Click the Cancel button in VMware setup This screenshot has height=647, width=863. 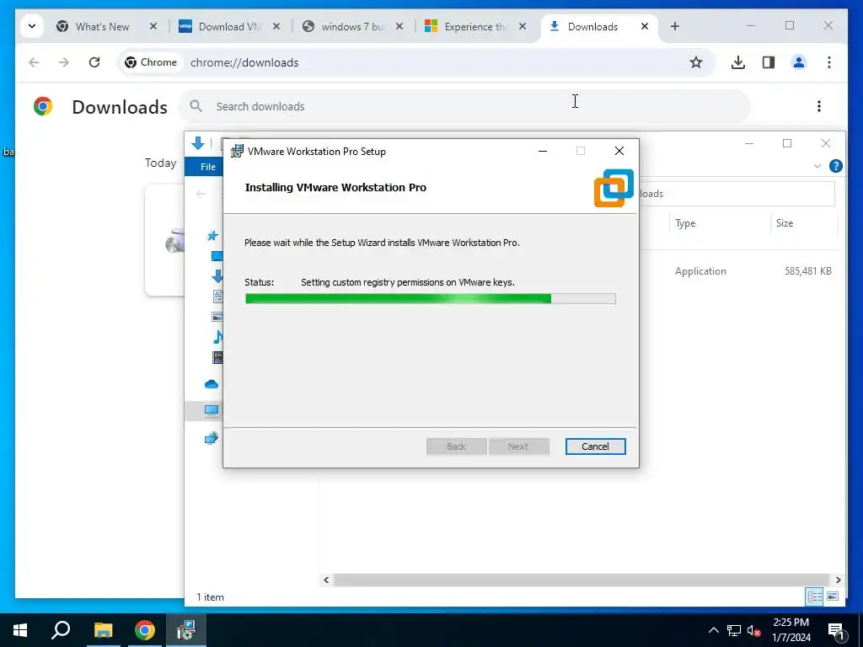pyautogui.click(x=595, y=446)
